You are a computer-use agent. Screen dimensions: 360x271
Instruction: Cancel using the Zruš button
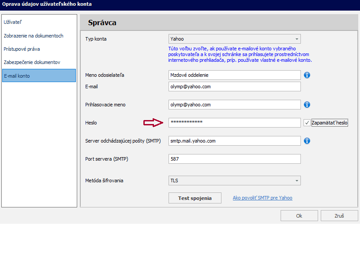tap(339, 216)
